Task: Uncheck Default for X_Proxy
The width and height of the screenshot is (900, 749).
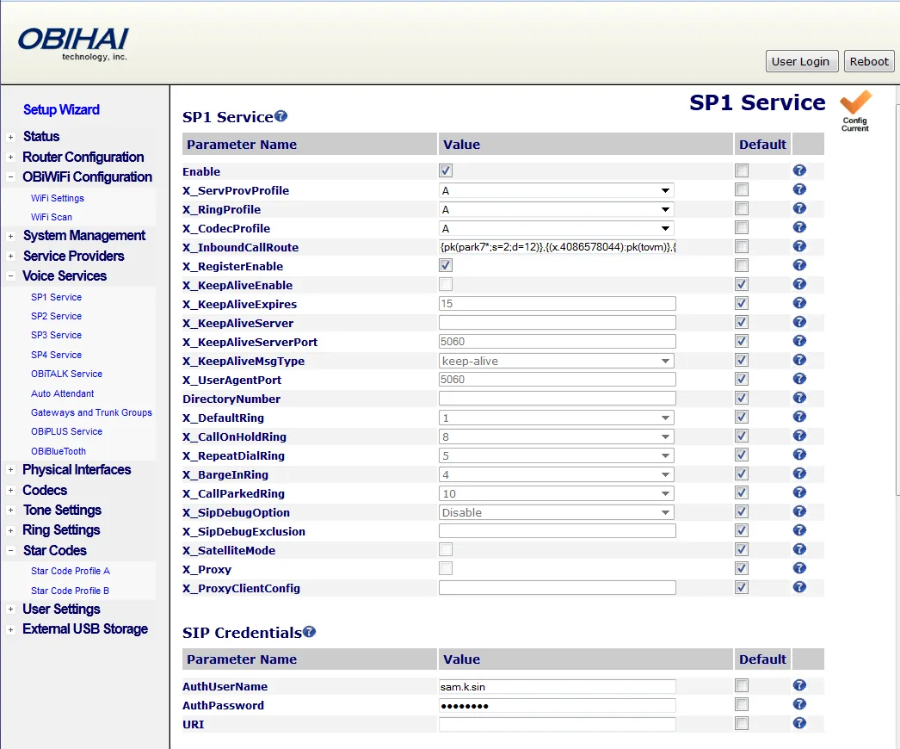Action: 742,569
